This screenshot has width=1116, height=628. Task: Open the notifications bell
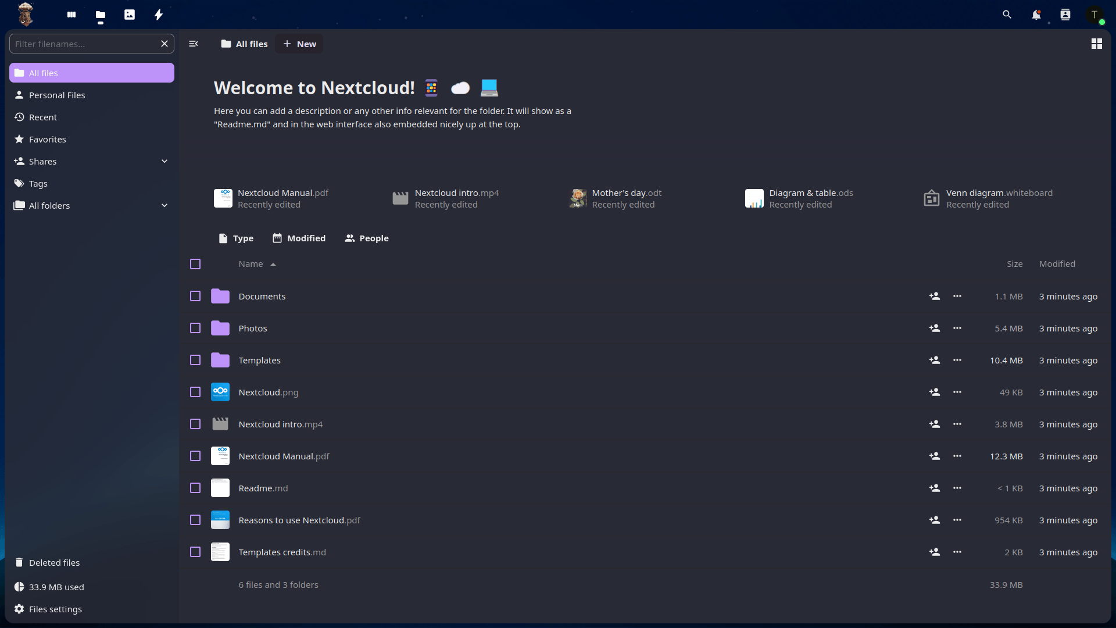coord(1036,15)
